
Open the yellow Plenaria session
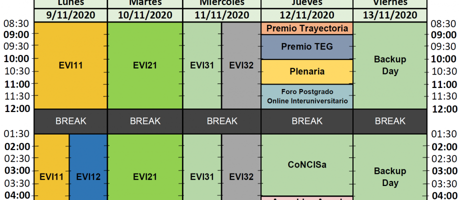click(307, 71)
